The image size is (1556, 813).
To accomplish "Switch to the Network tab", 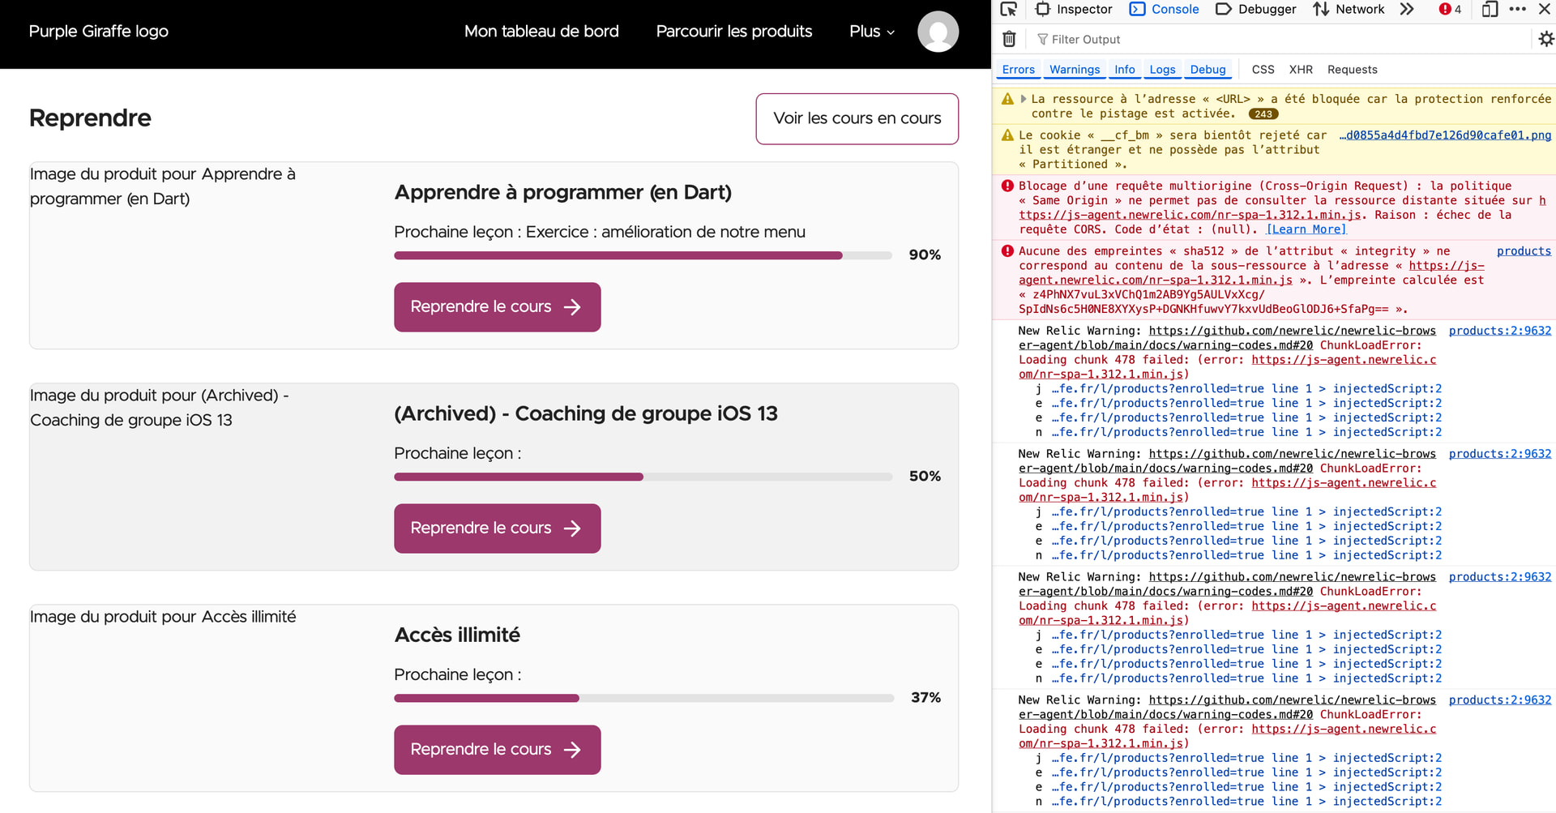I will (x=1349, y=10).
